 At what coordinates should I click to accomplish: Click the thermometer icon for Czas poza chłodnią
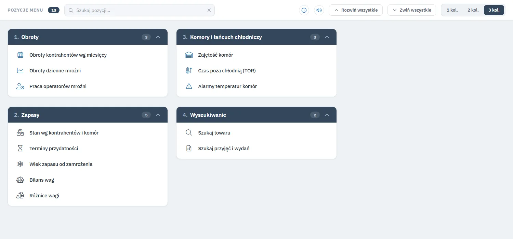coord(189,71)
